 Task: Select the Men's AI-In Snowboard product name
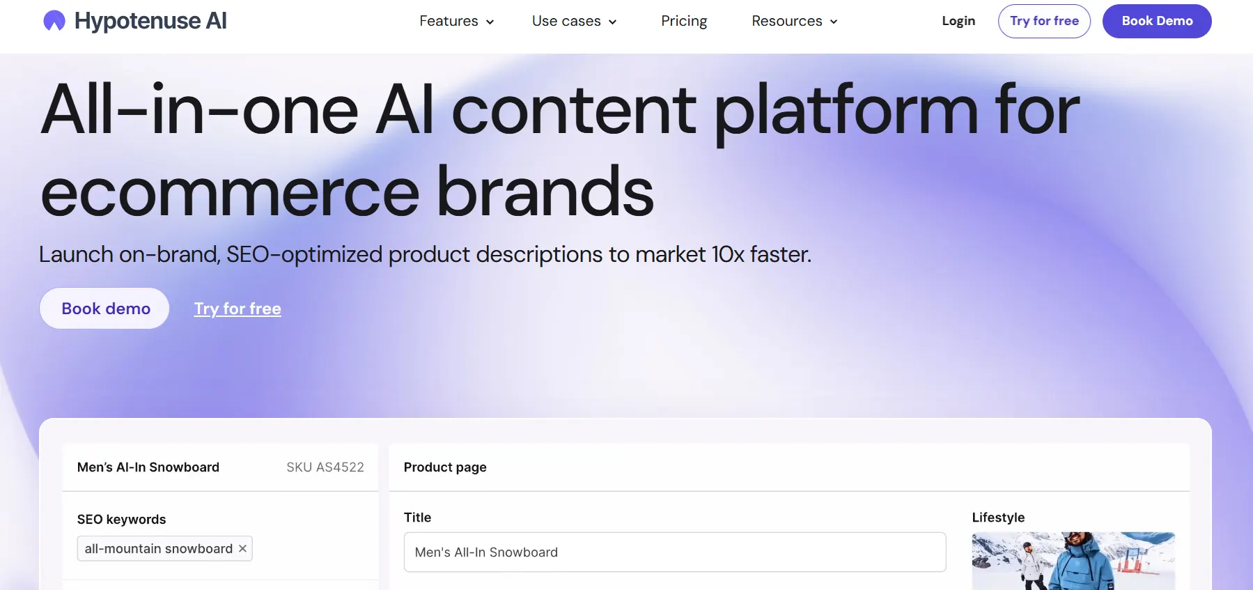point(148,467)
